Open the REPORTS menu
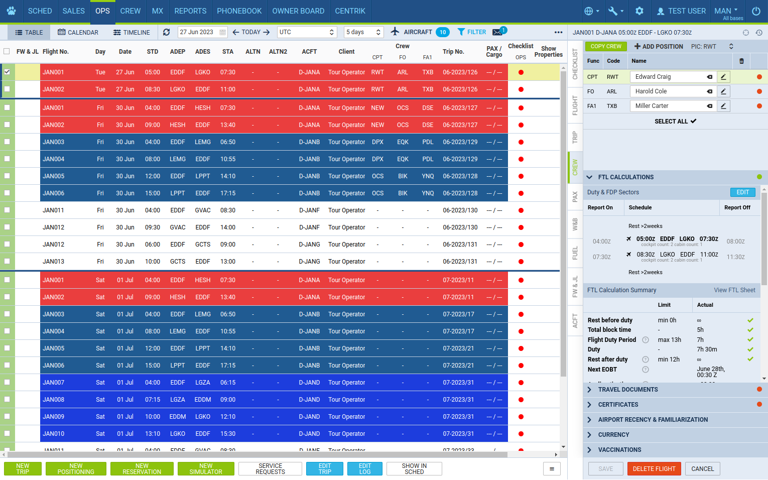Viewport: 768px width, 480px height. point(190,11)
